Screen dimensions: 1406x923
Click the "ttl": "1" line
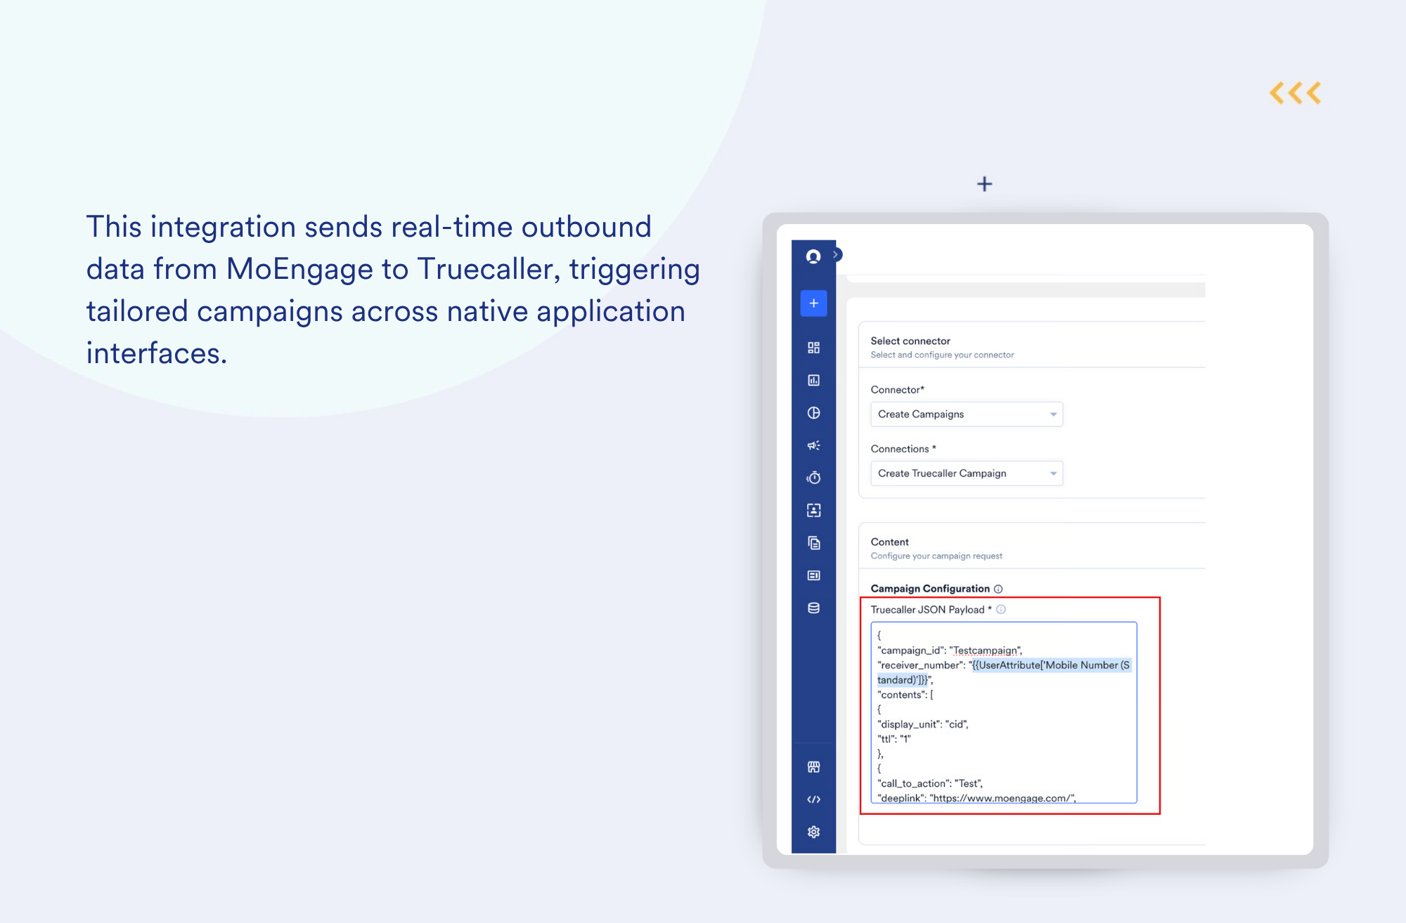pyautogui.click(x=894, y=739)
